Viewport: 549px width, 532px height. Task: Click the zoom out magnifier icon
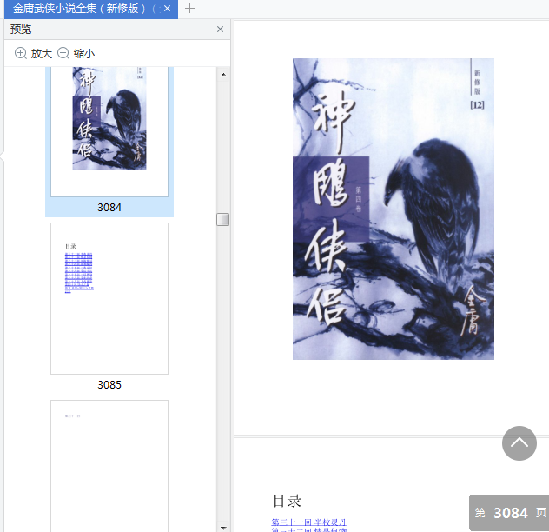[63, 53]
